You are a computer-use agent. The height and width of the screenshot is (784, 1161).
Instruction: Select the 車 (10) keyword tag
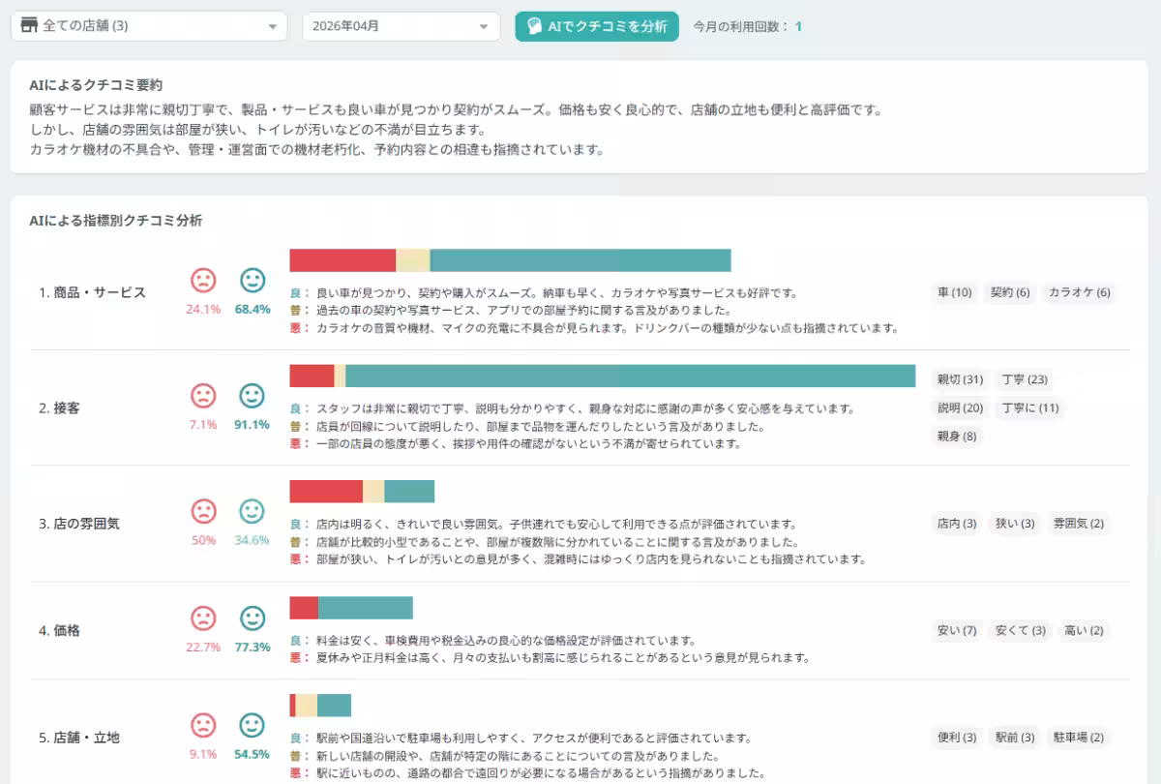pyautogui.click(x=955, y=292)
